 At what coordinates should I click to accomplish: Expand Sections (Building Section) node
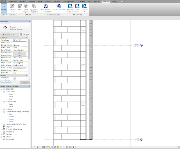pos(4,124)
